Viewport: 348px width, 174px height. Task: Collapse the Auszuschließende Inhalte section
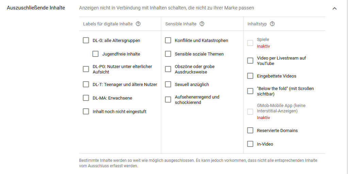coord(334,8)
